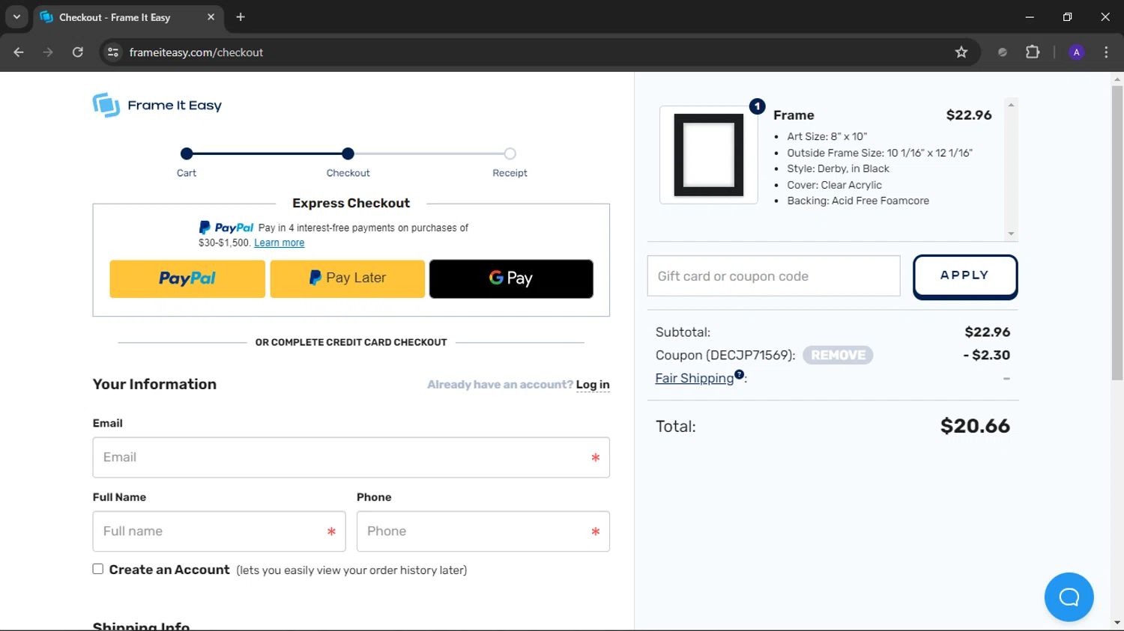1124x631 pixels.
Task: Open the browser extensions puzzle icon
Action: 1033,52
